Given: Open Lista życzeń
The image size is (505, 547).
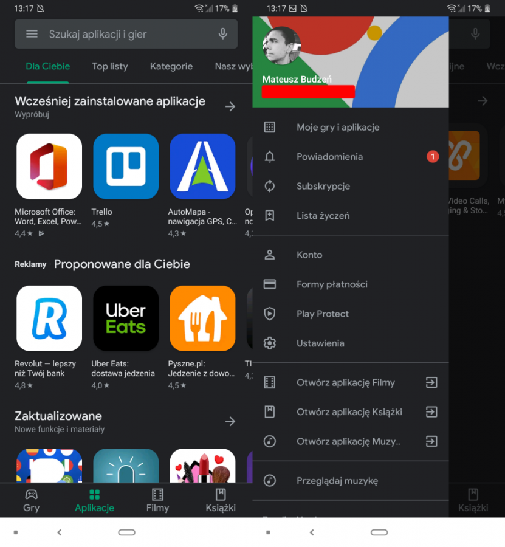Looking at the screenshot, I should pos(351,216).
